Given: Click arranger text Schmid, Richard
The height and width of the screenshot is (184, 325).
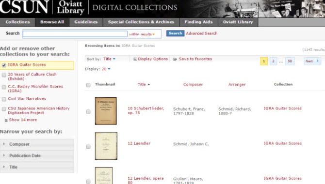Looking at the screenshot, I should [x=235, y=111].
